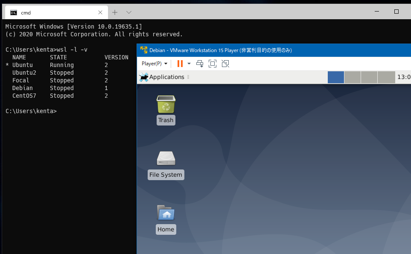Click the Xfce mouse logo icon
The height and width of the screenshot is (254, 411).
pos(144,77)
